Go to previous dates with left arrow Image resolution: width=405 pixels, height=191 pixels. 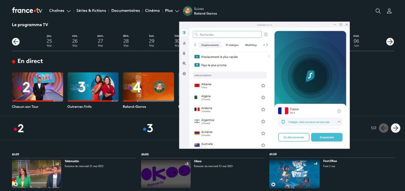click(x=16, y=42)
